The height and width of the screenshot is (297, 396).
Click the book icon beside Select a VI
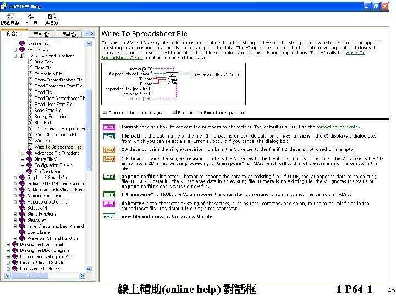tap(22, 207)
